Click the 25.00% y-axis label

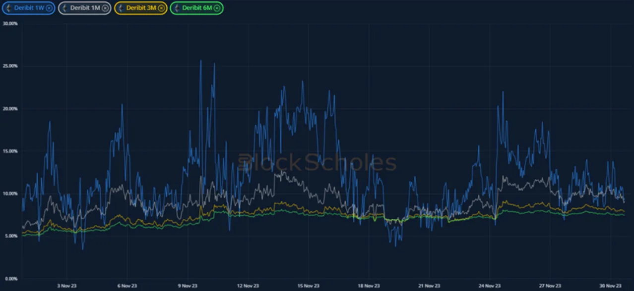10,66
